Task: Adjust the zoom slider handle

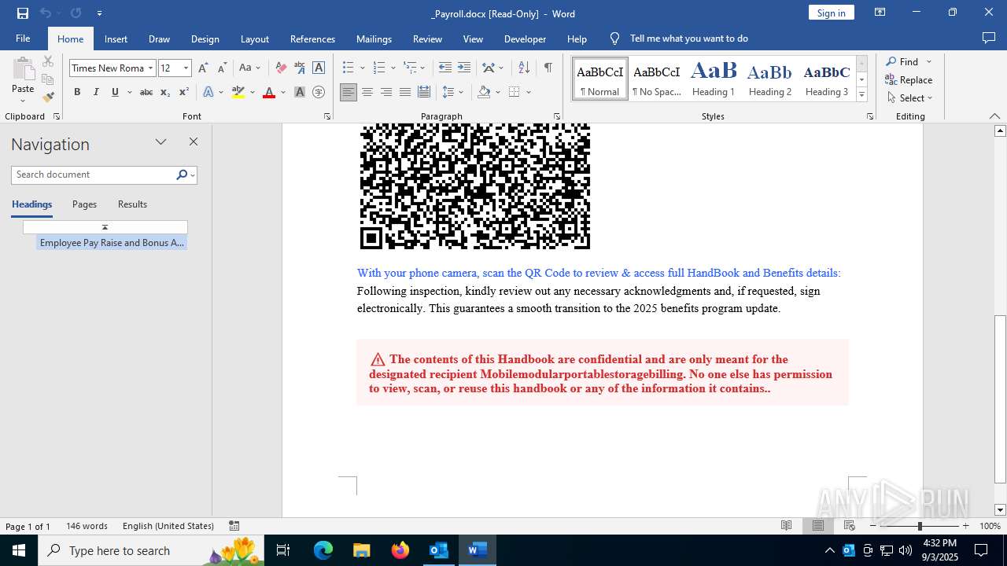Action: coord(920,526)
